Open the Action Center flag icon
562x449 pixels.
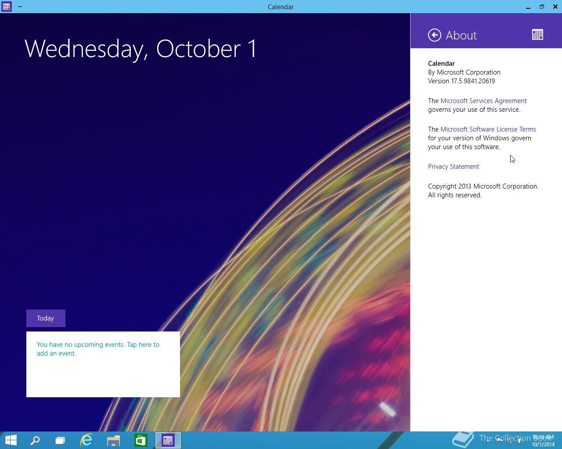pyautogui.click(x=499, y=441)
